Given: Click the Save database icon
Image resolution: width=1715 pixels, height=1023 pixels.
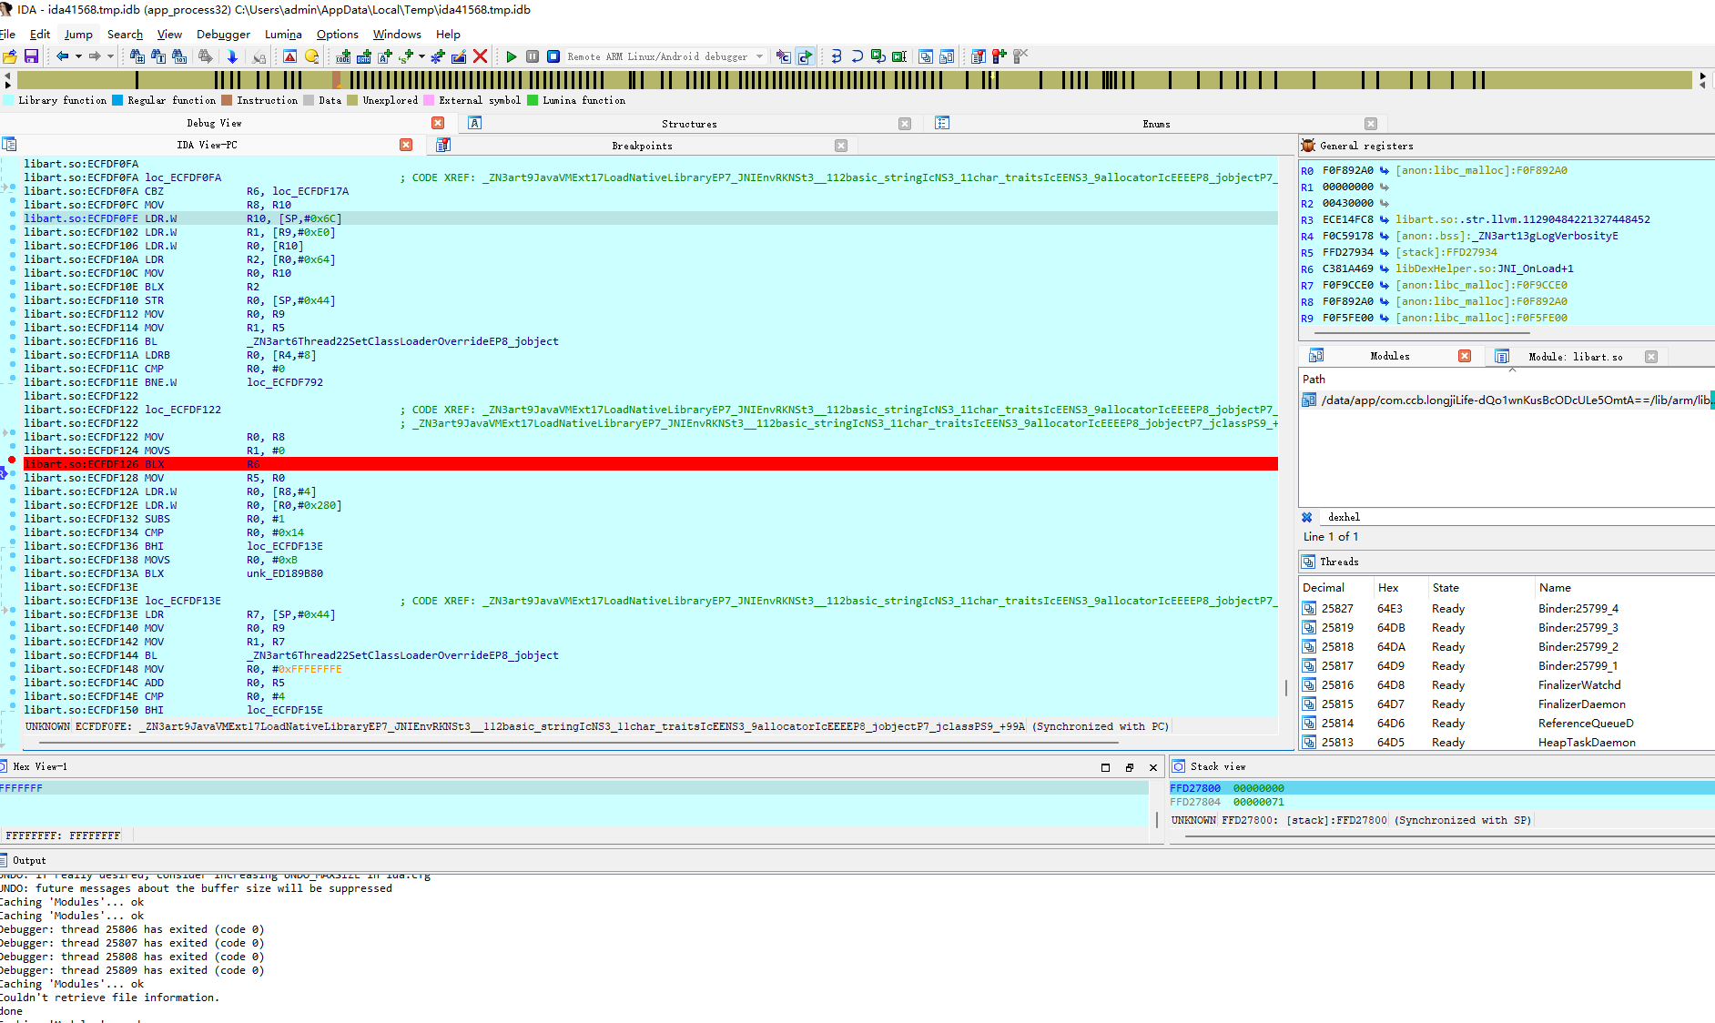Looking at the screenshot, I should pos(31,56).
